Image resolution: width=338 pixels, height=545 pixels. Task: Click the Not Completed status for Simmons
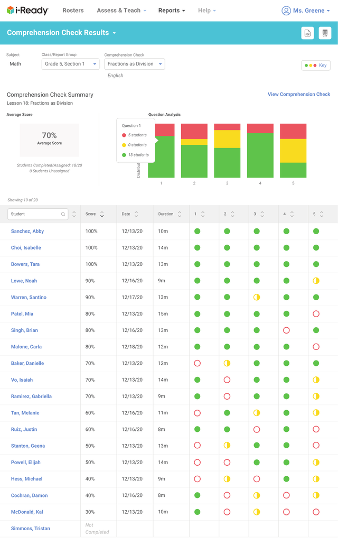pos(97,529)
